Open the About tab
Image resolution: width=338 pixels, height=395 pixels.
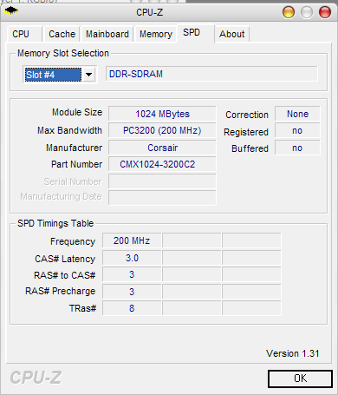(x=231, y=34)
